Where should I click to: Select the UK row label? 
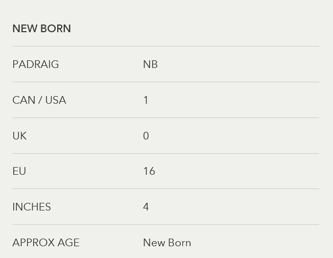[19, 136]
